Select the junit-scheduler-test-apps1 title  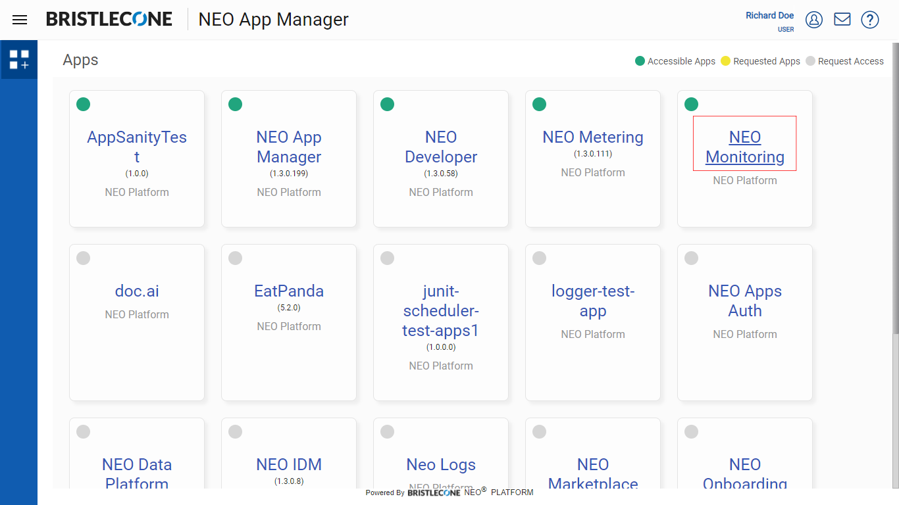(441, 310)
